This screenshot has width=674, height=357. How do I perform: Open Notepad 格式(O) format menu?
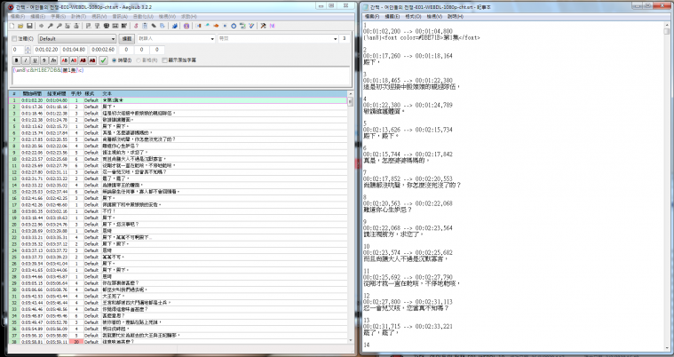point(413,16)
